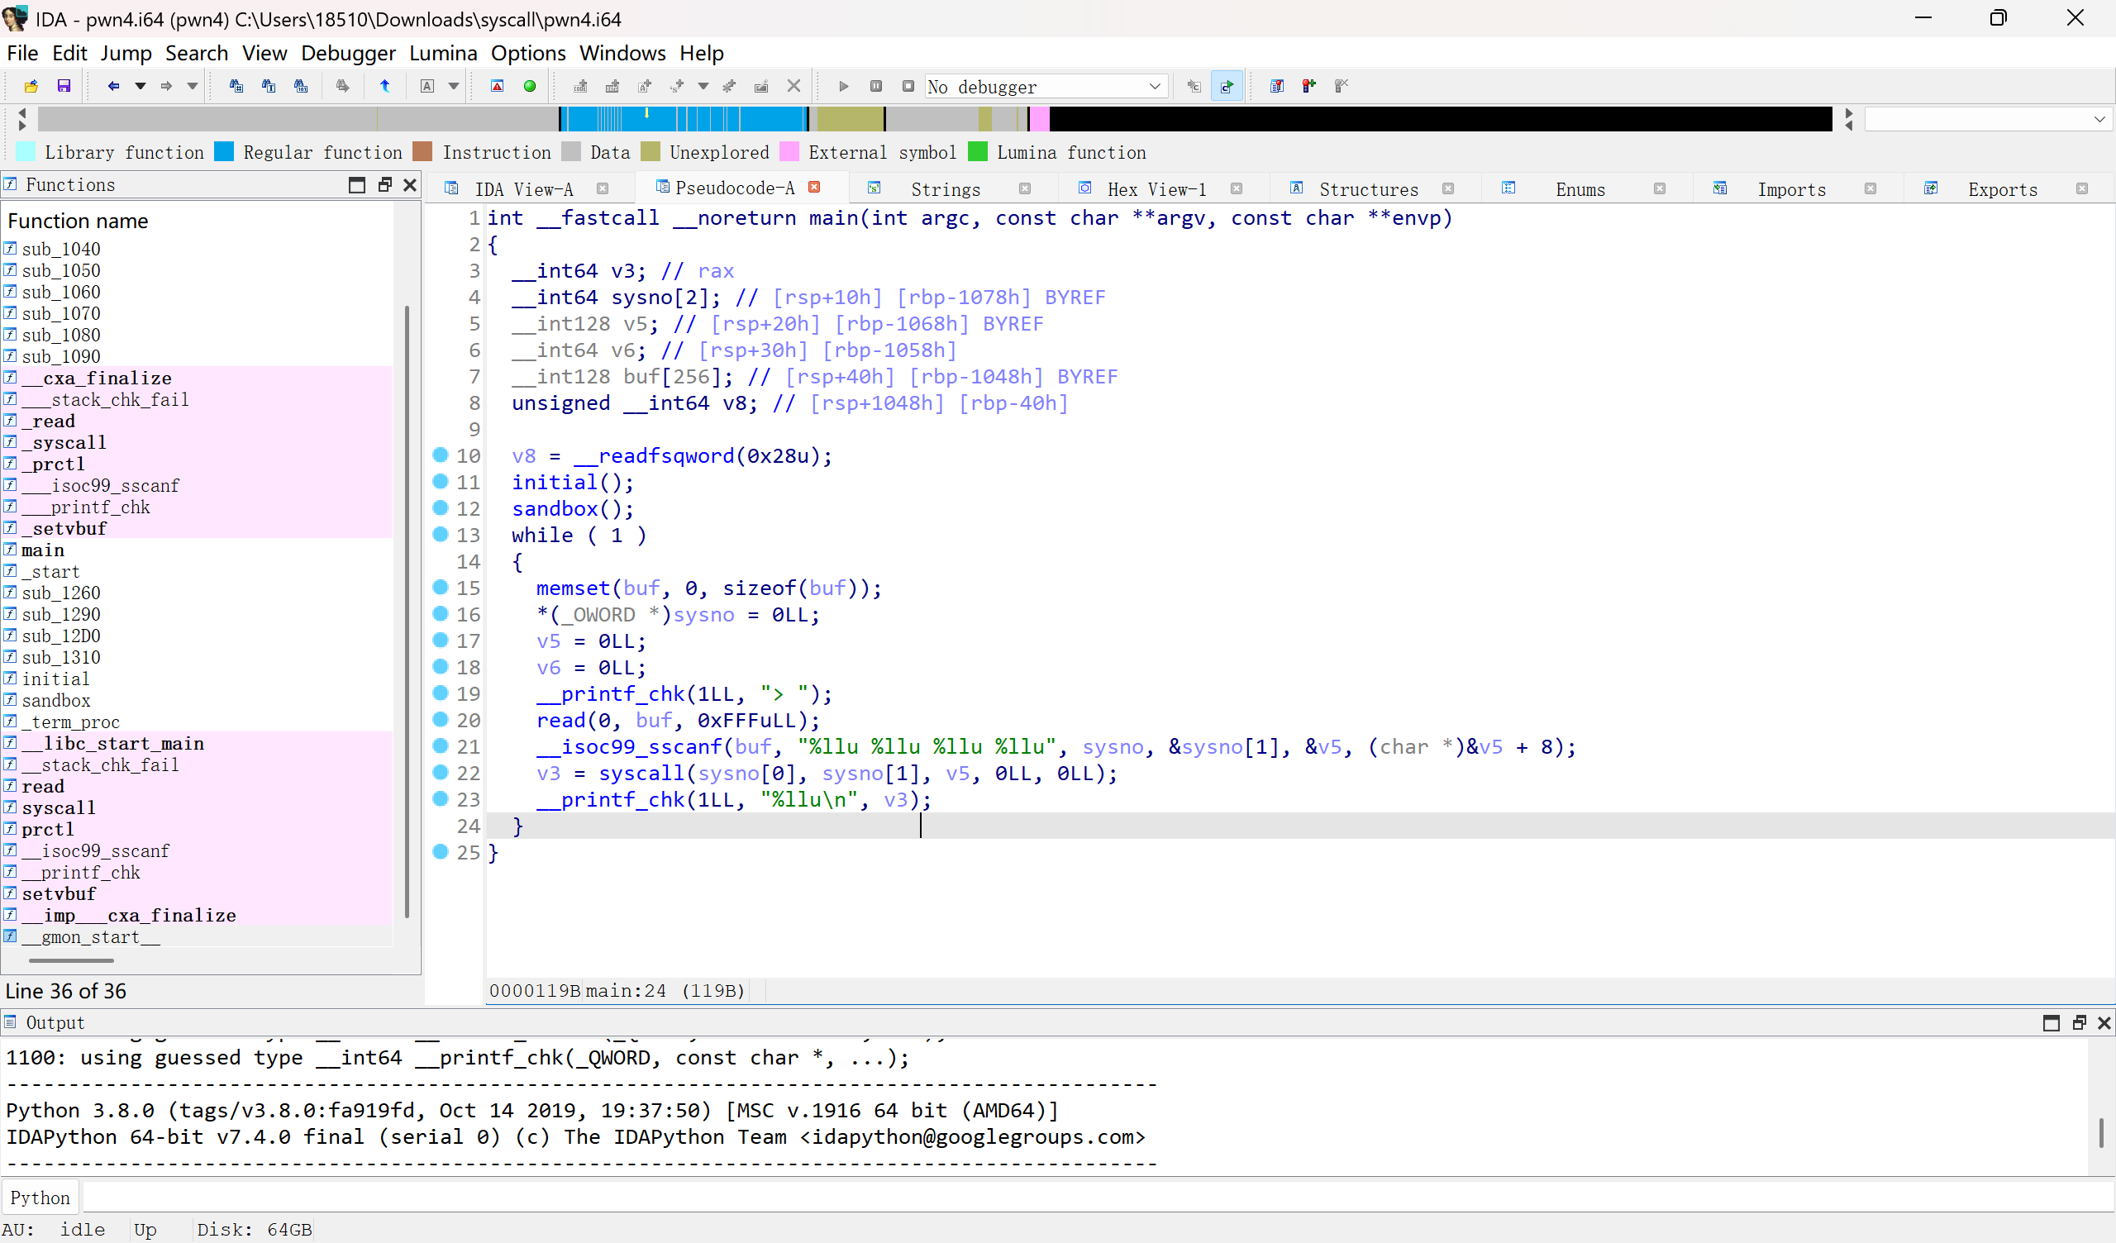Toggle breakpoint dot on line 10
Screen dimensions: 2116x1243
[x=440, y=455]
